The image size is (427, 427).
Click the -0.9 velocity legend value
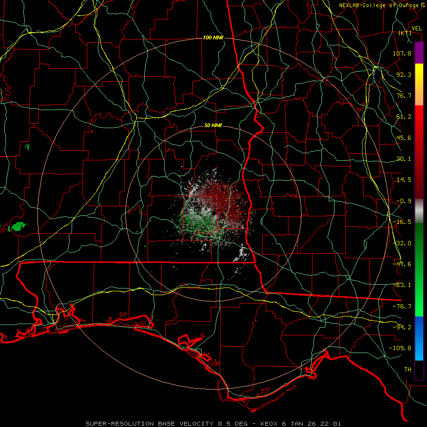404,201
